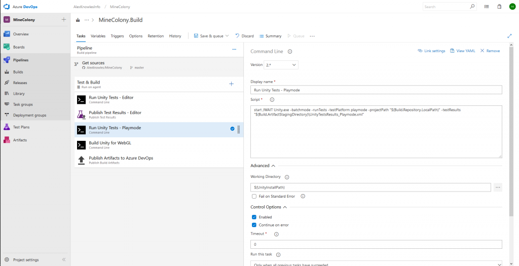Switch to the Variables tab

[x=98, y=36]
